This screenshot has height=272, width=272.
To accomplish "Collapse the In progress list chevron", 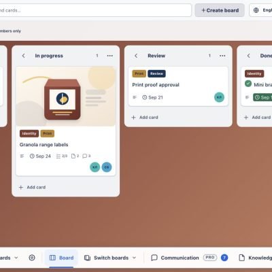I will click(x=23, y=56).
